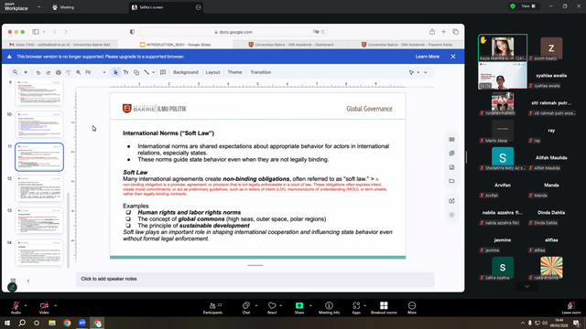The height and width of the screenshot is (329, 586).
Task: Insert a text box with the Tt tool
Action: click(126, 72)
